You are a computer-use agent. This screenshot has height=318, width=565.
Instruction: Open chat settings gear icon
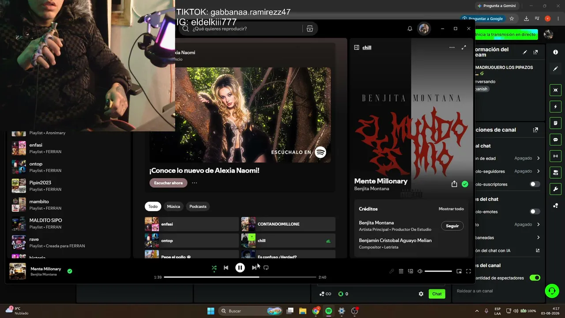(x=421, y=294)
